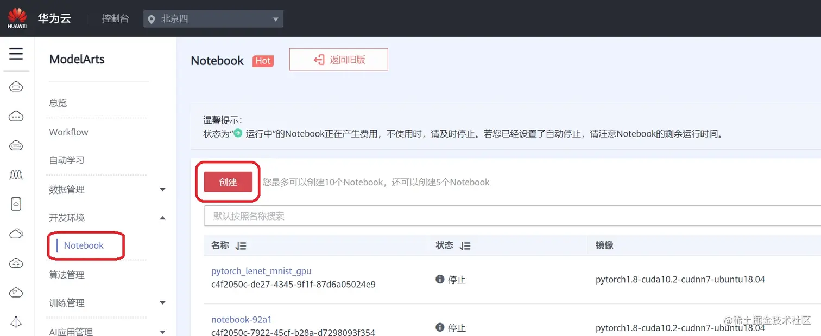821x336 pixels.
Task: Sort the table by 名称 column icon
Action: coord(241,246)
